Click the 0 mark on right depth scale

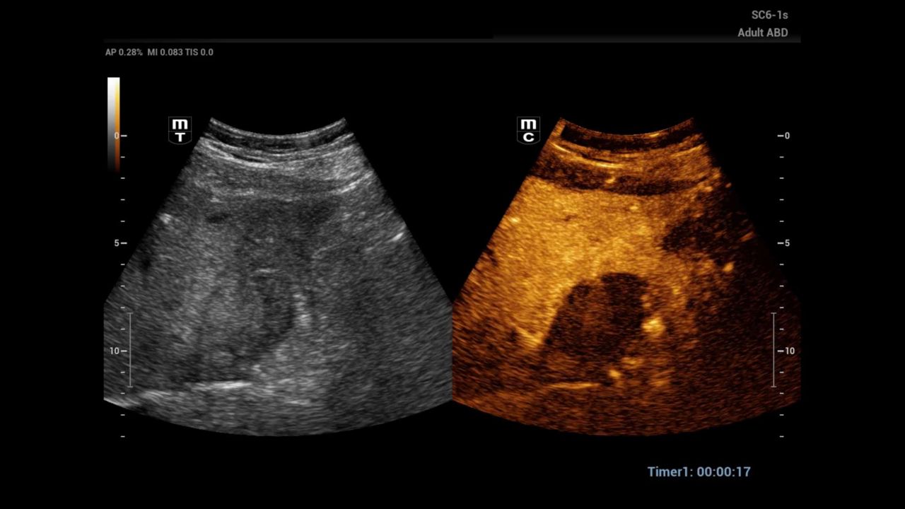tap(786, 136)
